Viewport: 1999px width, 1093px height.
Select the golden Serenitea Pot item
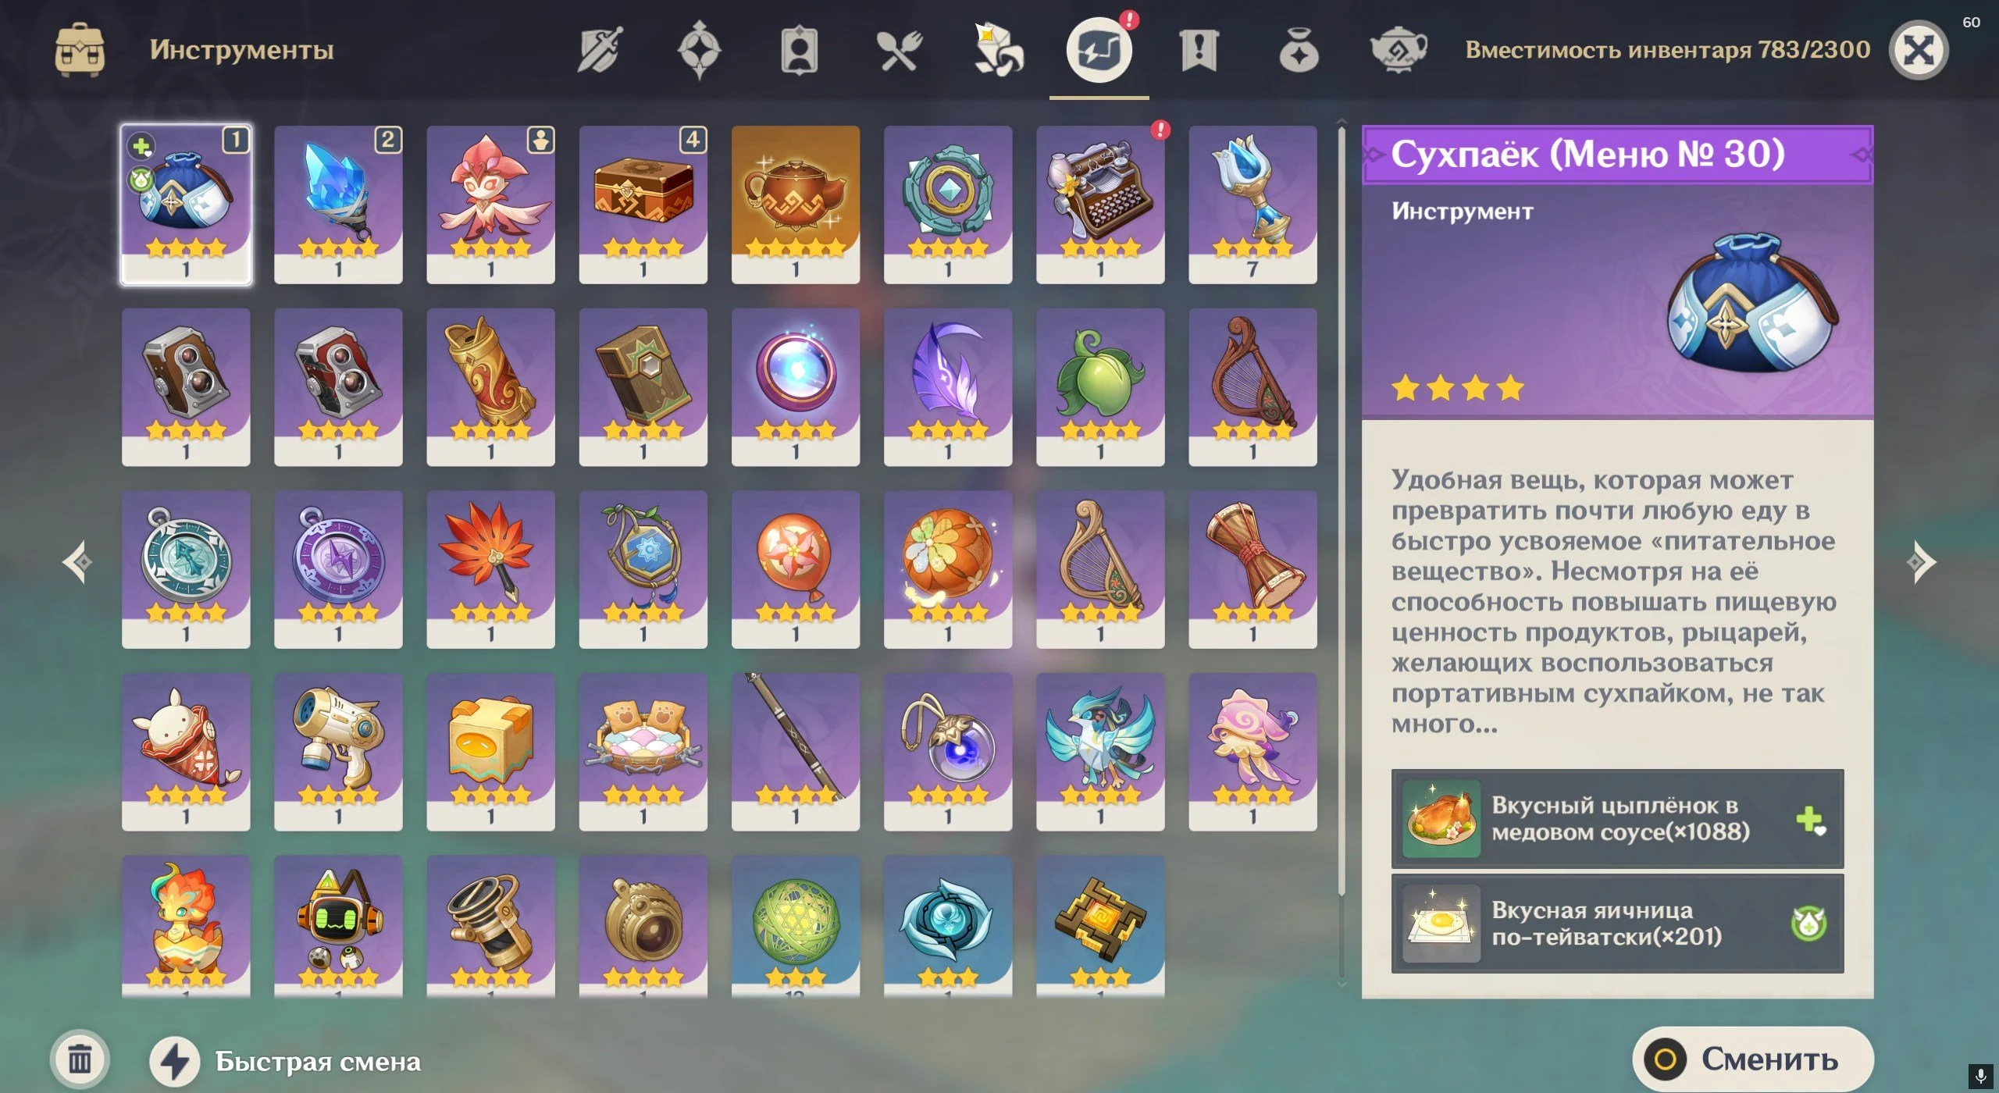point(795,205)
